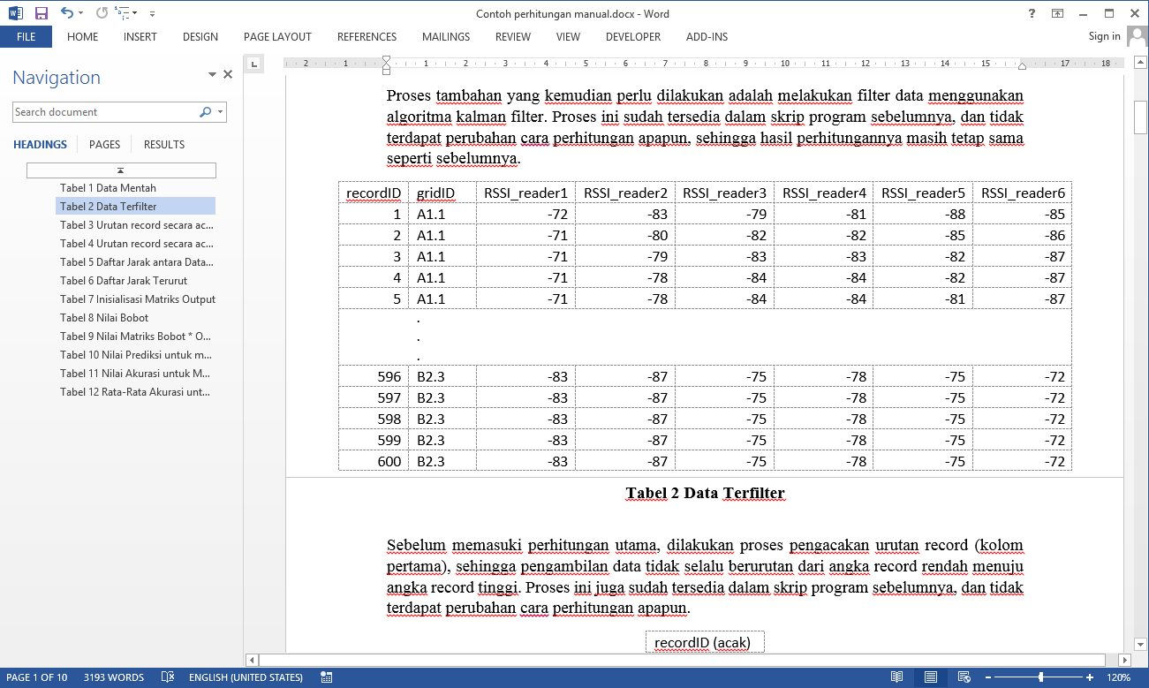1149x688 pixels.
Task: Click the magnifier search icon in Navigation pane
Action: coord(205,112)
